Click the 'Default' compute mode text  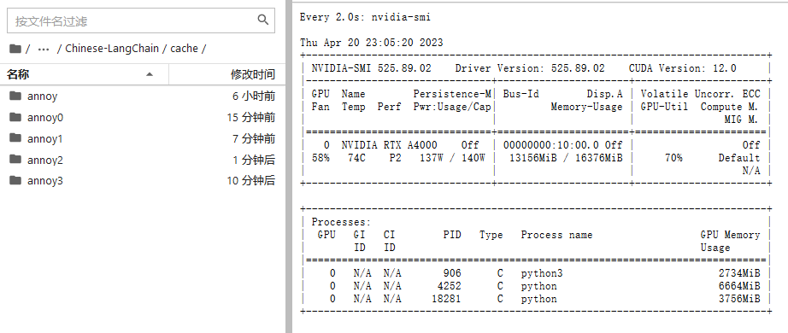(x=738, y=158)
